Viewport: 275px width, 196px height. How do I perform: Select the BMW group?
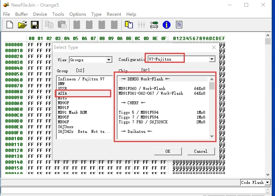point(84,84)
